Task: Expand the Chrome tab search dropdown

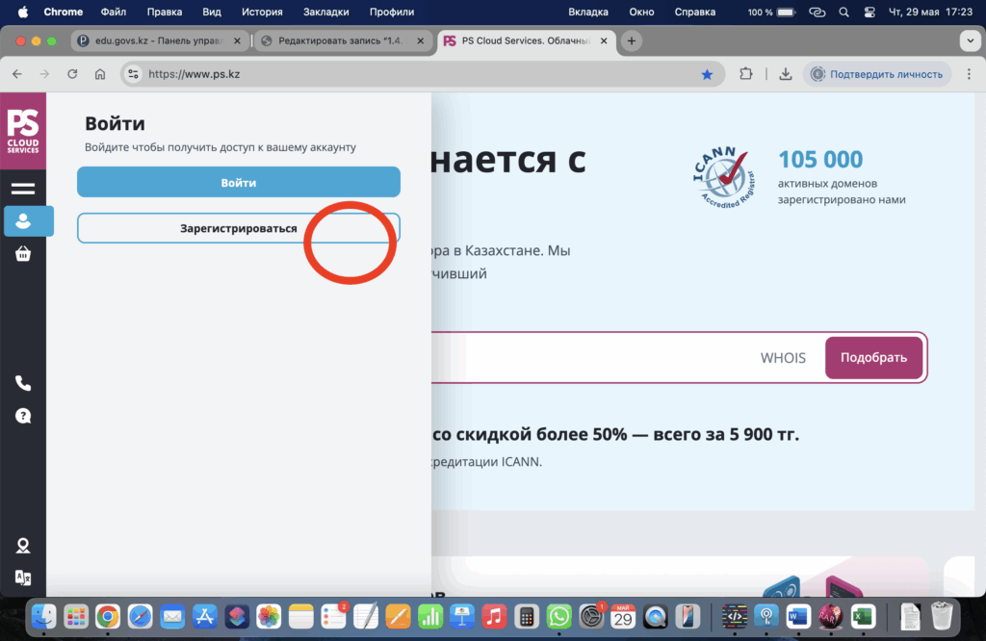Action: 969,41
